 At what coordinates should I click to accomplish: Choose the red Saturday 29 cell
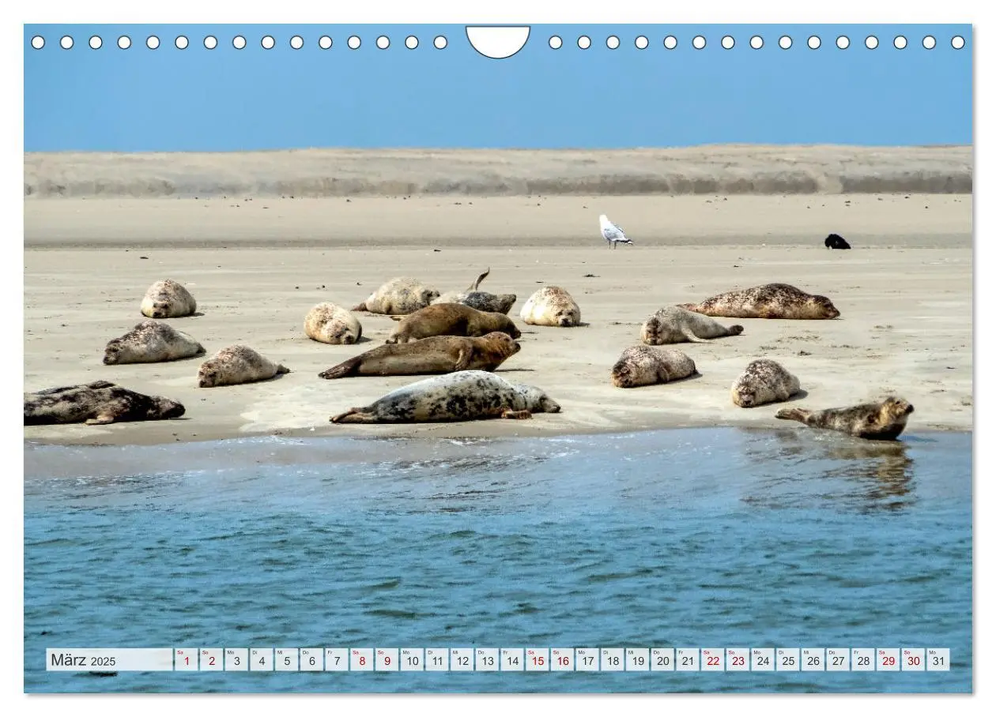888,660
